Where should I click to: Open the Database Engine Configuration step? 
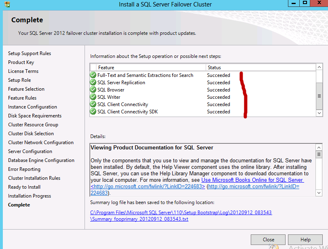(x=41, y=160)
